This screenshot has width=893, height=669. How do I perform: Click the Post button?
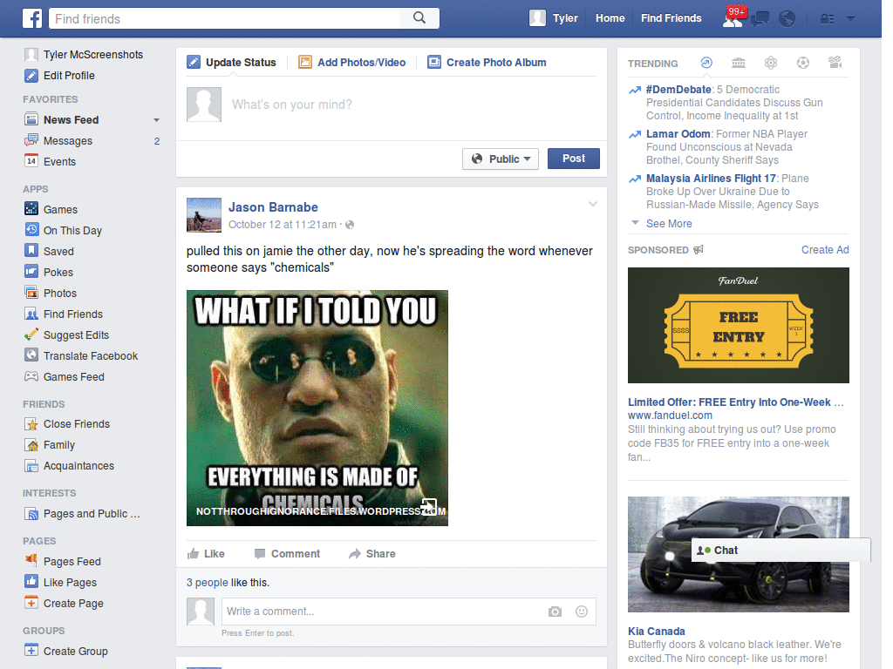click(x=574, y=159)
